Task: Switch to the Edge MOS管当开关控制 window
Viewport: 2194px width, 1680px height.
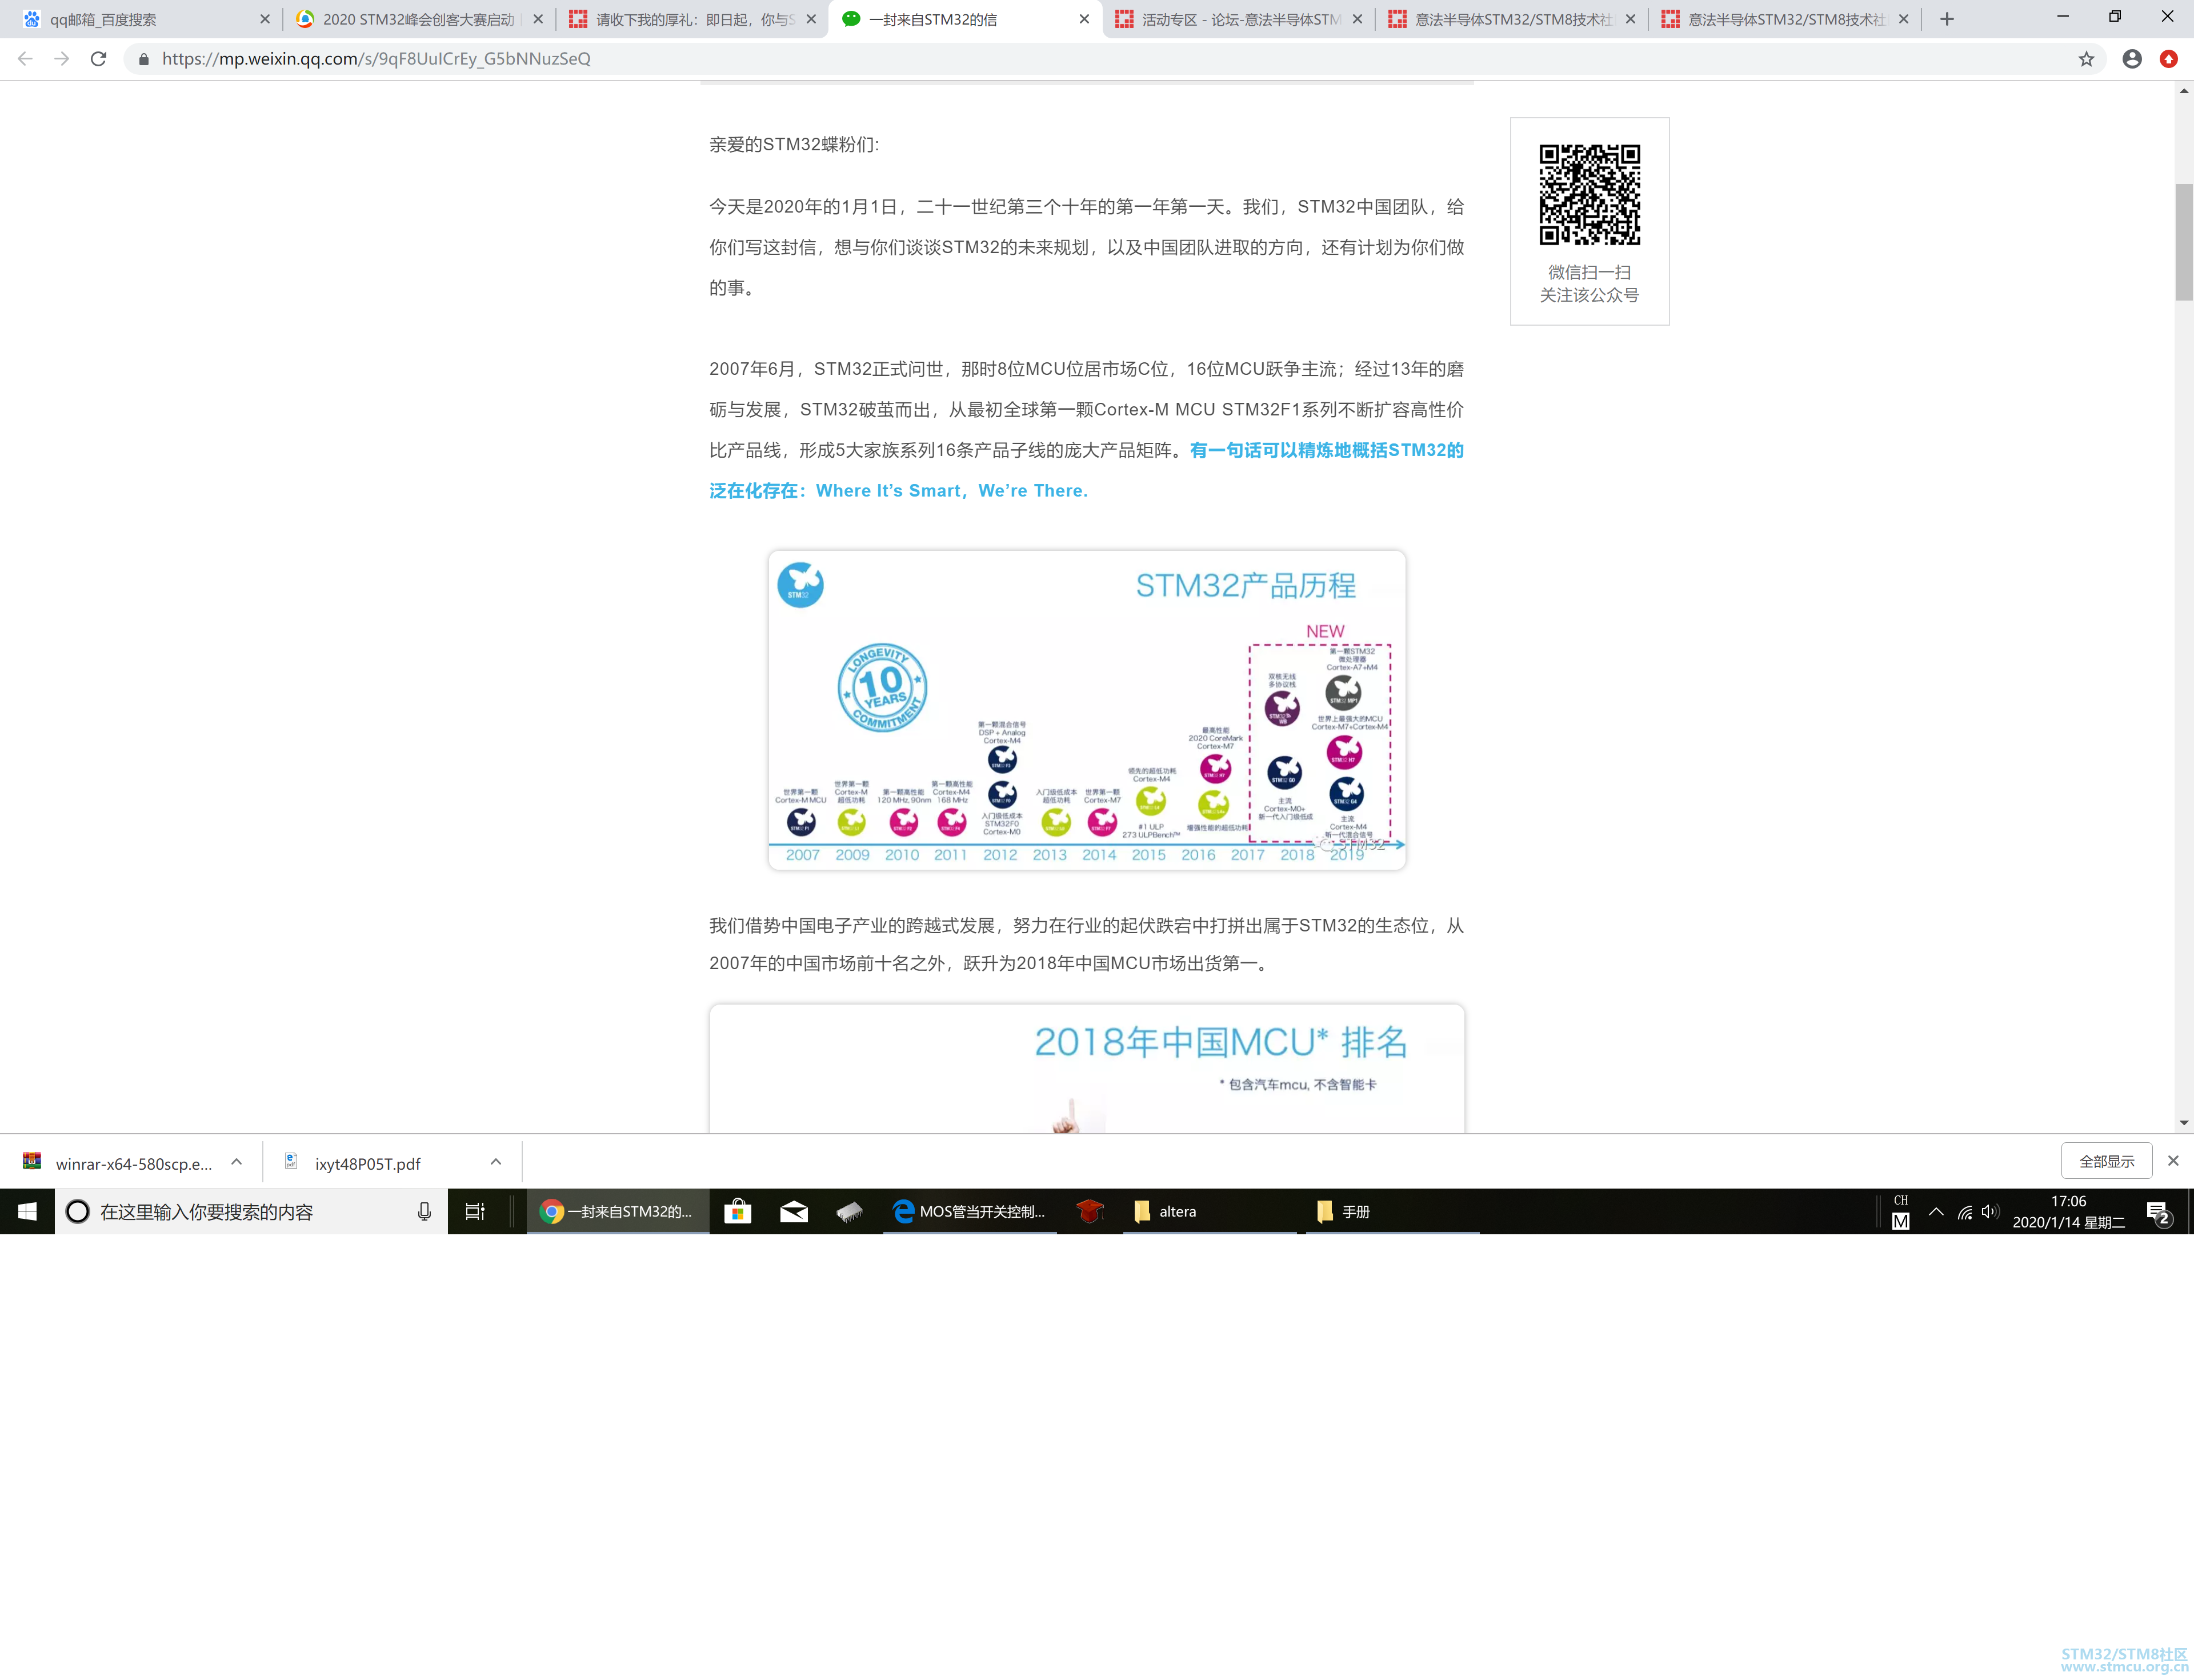Action: pos(970,1211)
